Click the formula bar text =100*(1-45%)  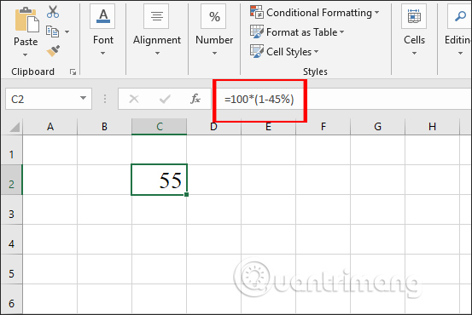tap(259, 99)
